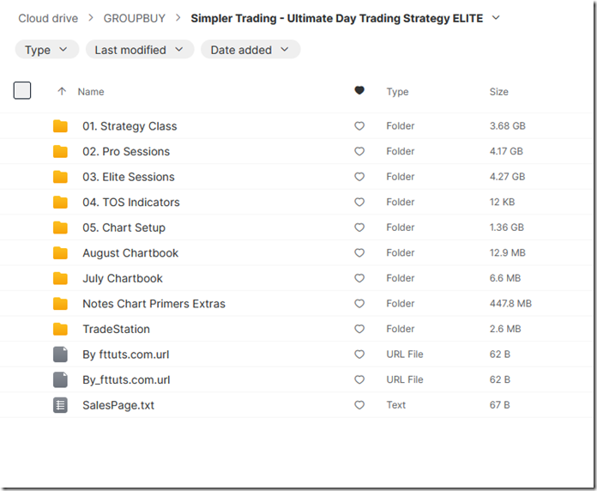Click the 3.68 GB size value
Image resolution: width=597 pixels, height=491 pixels.
pyautogui.click(x=508, y=126)
